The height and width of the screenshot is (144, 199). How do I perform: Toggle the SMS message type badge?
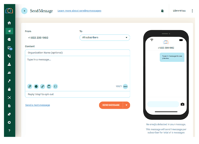click(125, 87)
